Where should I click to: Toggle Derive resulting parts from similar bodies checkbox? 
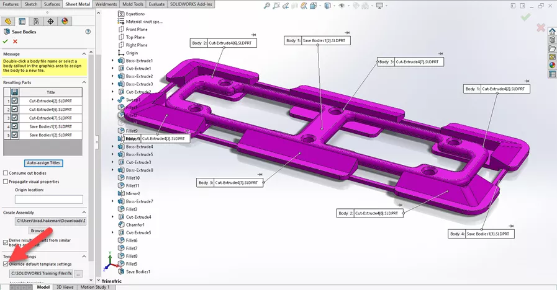click(6, 242)
